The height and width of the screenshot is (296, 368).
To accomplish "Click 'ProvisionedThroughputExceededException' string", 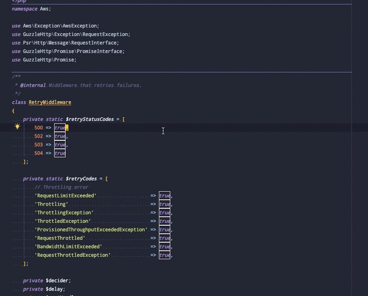I will [91, 230].
